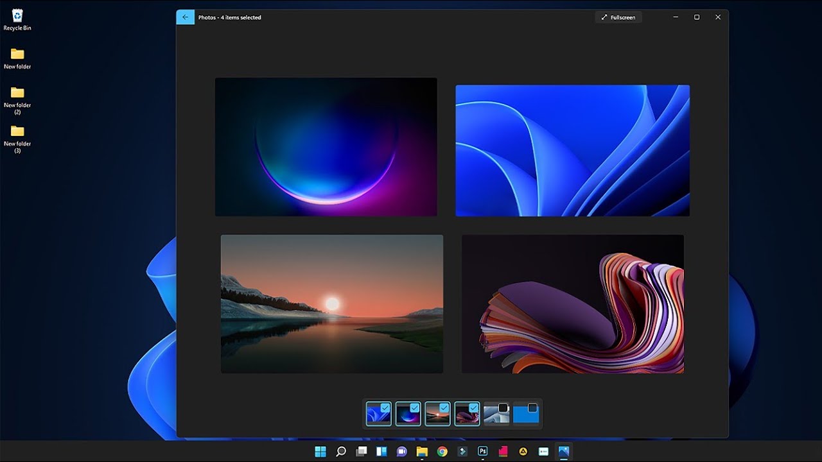Uncheck the blue bloom filmstrip checkbox
The image size is (822, 462).
pyautogui.click(x=385, y=407)
